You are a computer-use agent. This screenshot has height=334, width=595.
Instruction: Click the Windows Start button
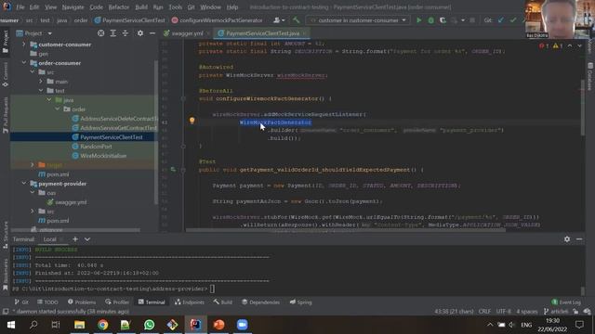[x=11, y=325]
